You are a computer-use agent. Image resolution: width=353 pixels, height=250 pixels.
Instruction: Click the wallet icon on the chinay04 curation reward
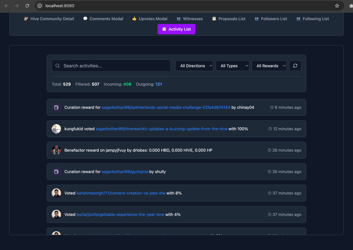click(x=56, y=107)
